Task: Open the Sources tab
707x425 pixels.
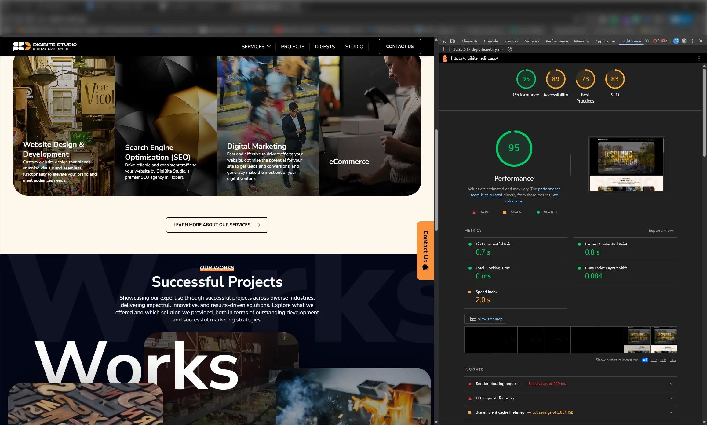Action: click(511, 41)
